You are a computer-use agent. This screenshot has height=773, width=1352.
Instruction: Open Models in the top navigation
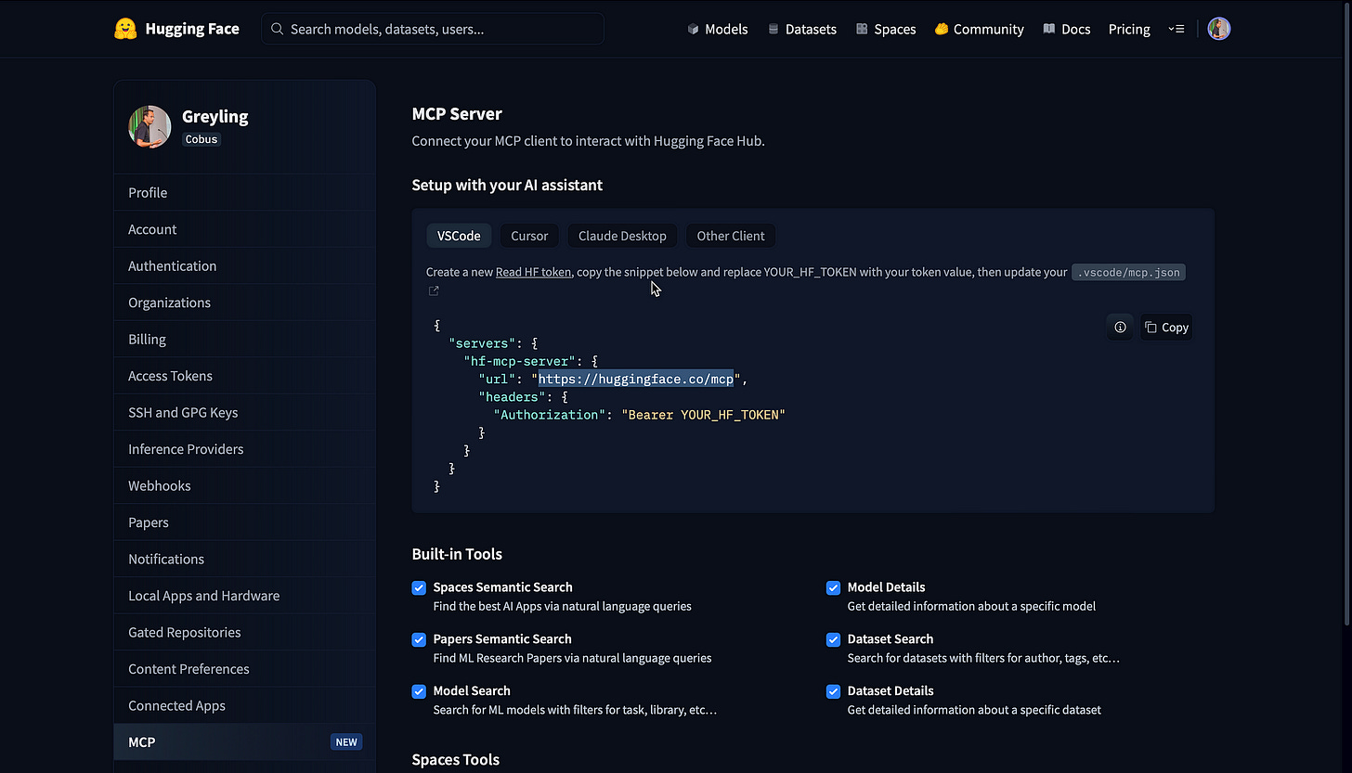pyautogui.click(x=717, y=29)
